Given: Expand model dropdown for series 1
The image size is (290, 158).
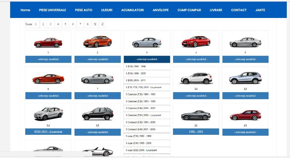Looking at the screenshot, I should click(x=48, y=59).
